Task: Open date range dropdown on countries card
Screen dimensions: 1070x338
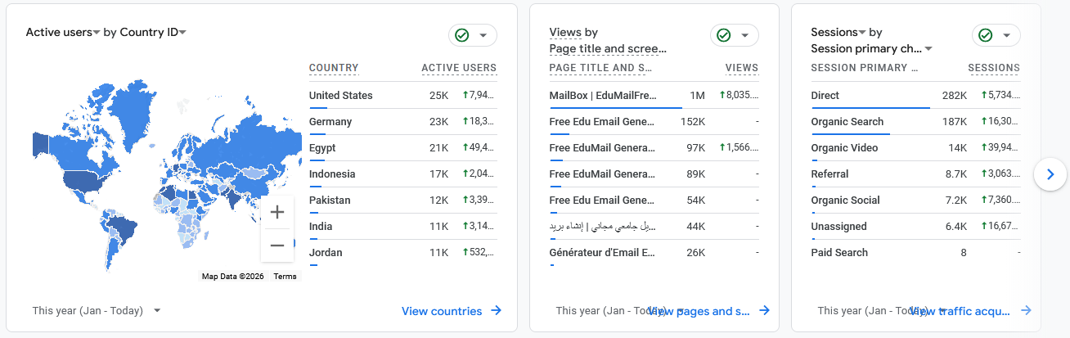Action: tap(97, 311)
